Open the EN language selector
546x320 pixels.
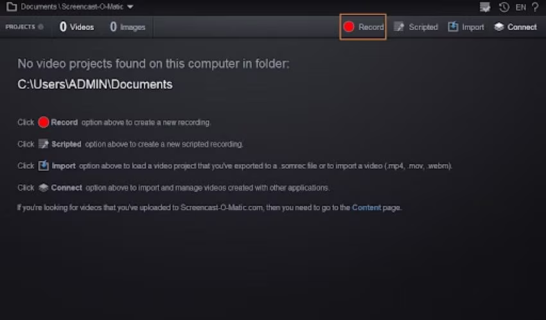pyautogui.click(x=520, y=7)
